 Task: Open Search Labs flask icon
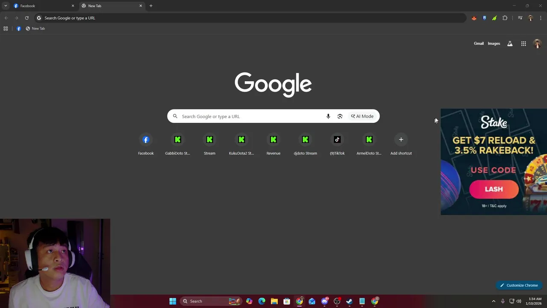tap(510, 44)
